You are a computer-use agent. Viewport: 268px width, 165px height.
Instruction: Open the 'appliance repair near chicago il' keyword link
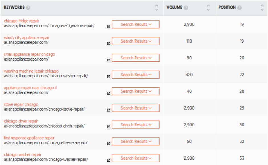pos(30,88)
